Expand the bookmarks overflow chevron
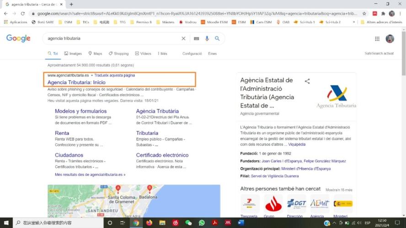The width and height of the screenshot is (406, 228). [x=354, y=22]
